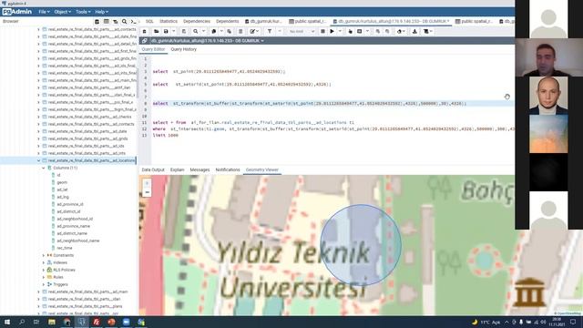This screenshot has width=583, height=328.
Task: Click connection status icon beside db_gumruk connection
Action: coord(145,40)
